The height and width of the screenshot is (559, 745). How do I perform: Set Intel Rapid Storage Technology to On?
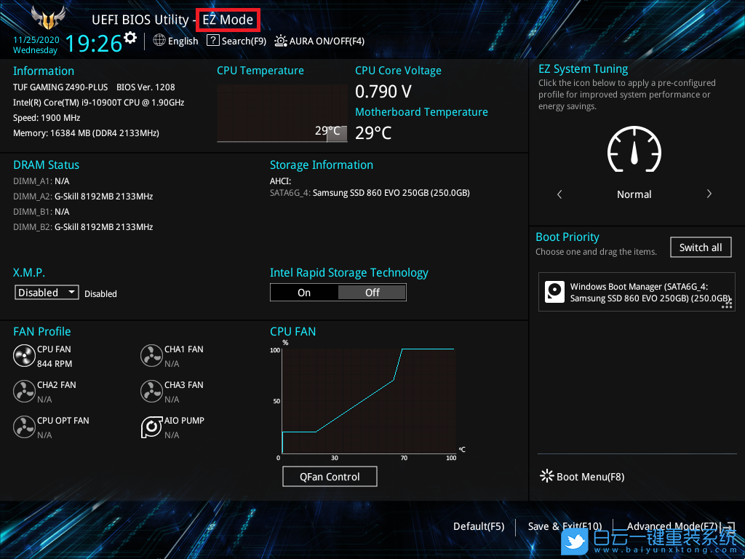point(304,292)
